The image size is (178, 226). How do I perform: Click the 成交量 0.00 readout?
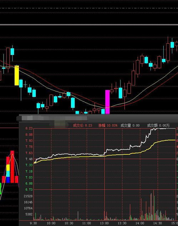(130, 125)
